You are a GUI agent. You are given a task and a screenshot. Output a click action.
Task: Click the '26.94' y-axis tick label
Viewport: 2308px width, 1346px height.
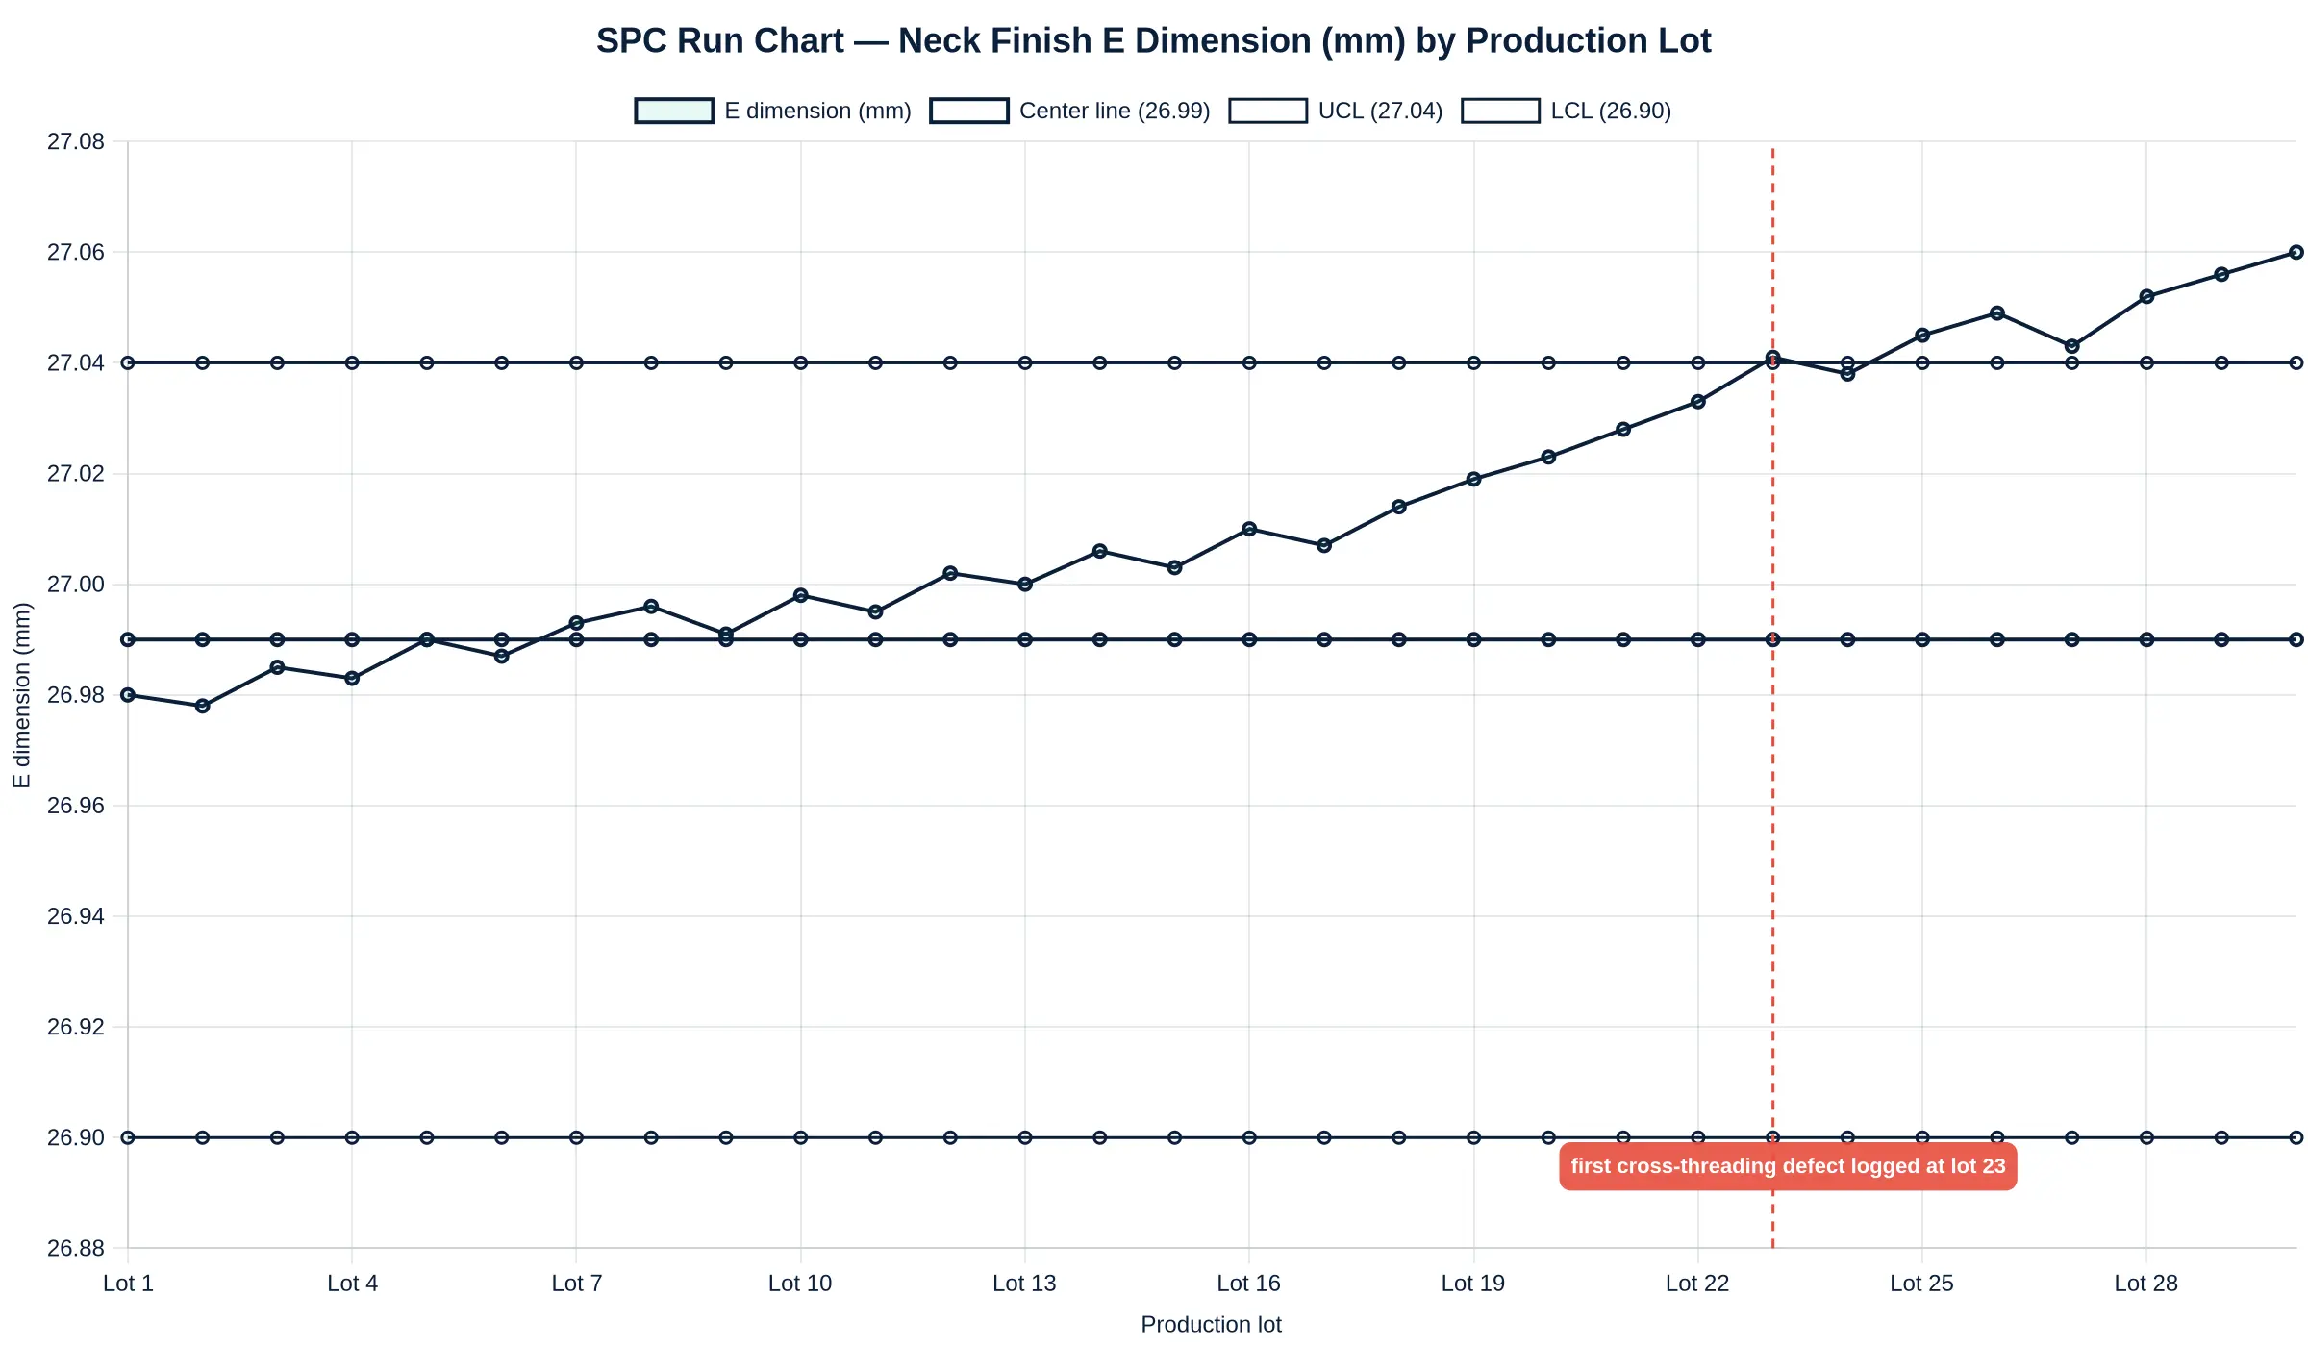76,915
